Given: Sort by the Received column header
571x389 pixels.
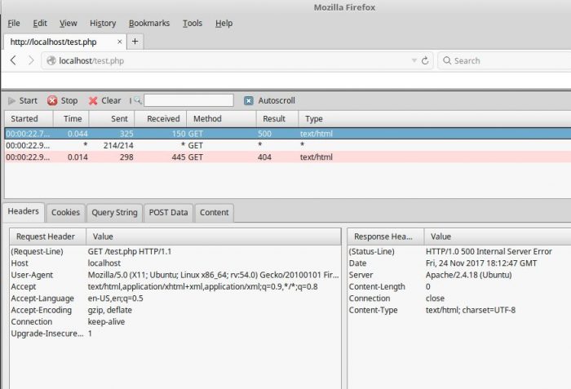Looking at the screenshot, I should (x=161, y=119).
